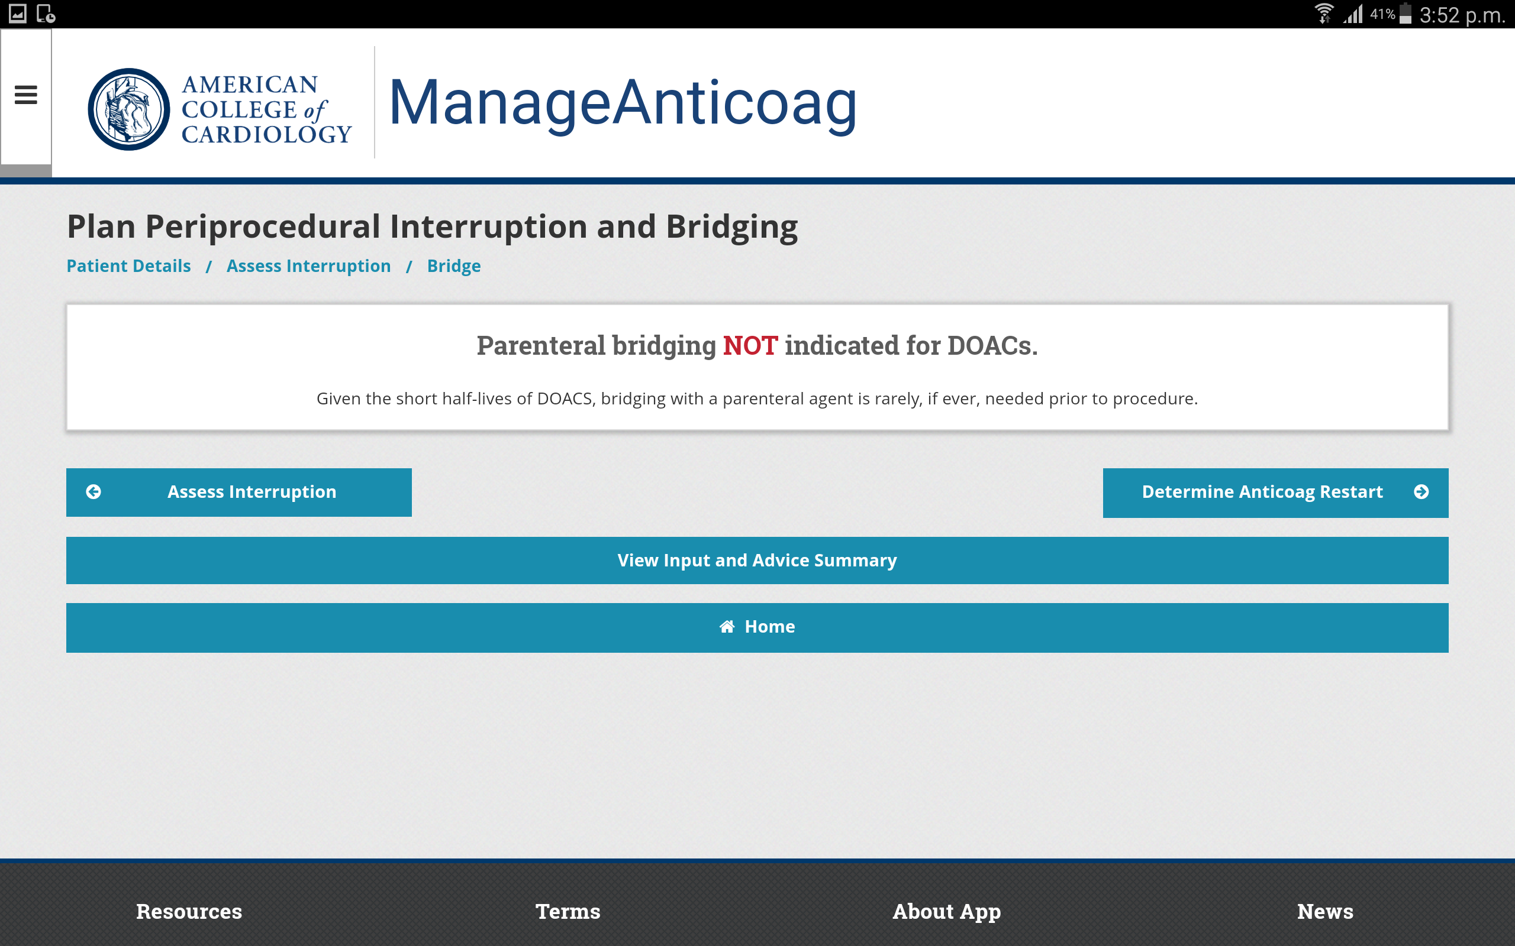Tap the cellular signal strength icon
Viewport: 1515px width, 946px height.
[x=1353, y=14]
